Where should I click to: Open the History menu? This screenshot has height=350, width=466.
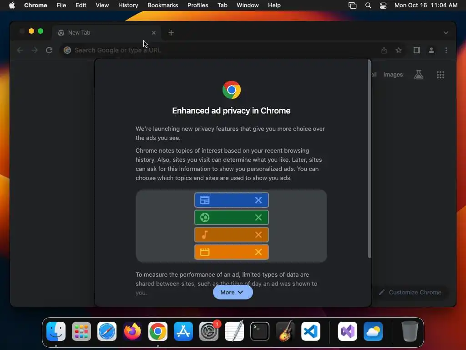click(x=128, y=5)
